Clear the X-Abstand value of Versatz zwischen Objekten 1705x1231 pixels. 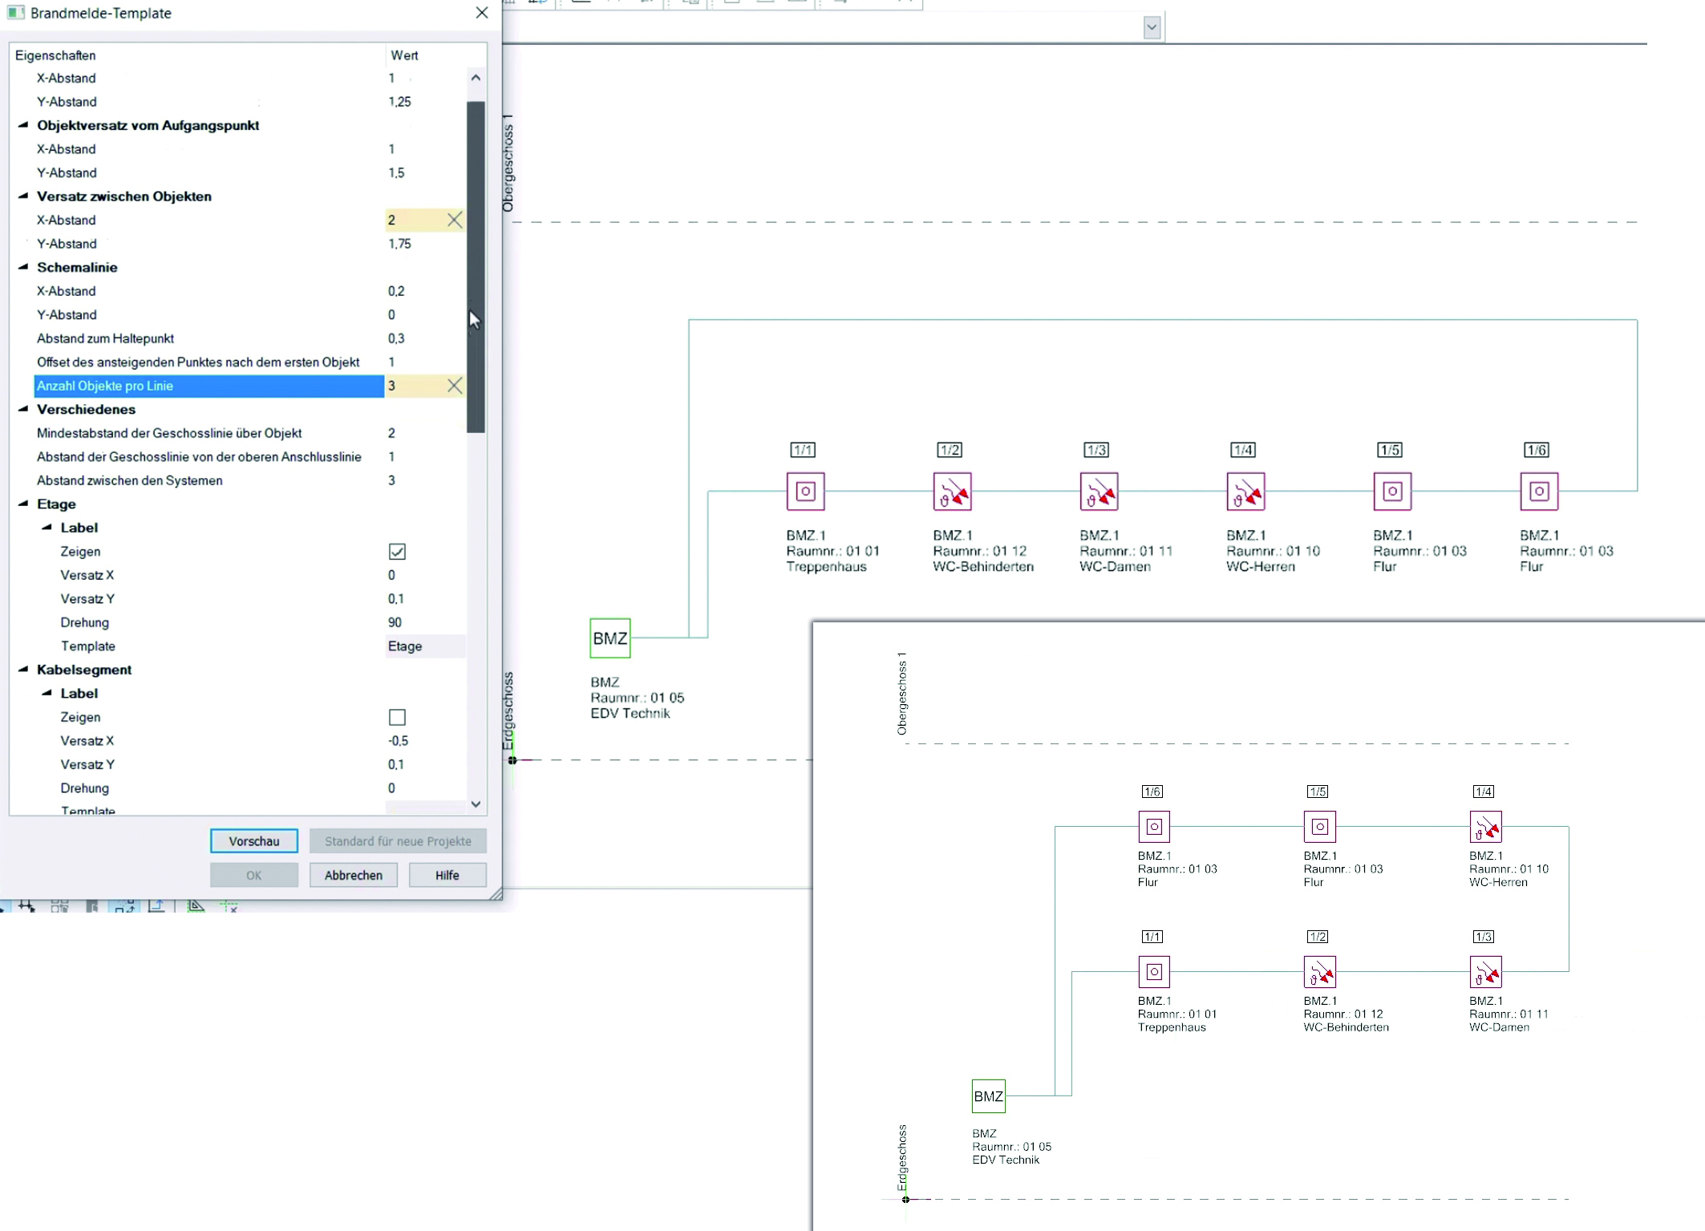(454, 220)
